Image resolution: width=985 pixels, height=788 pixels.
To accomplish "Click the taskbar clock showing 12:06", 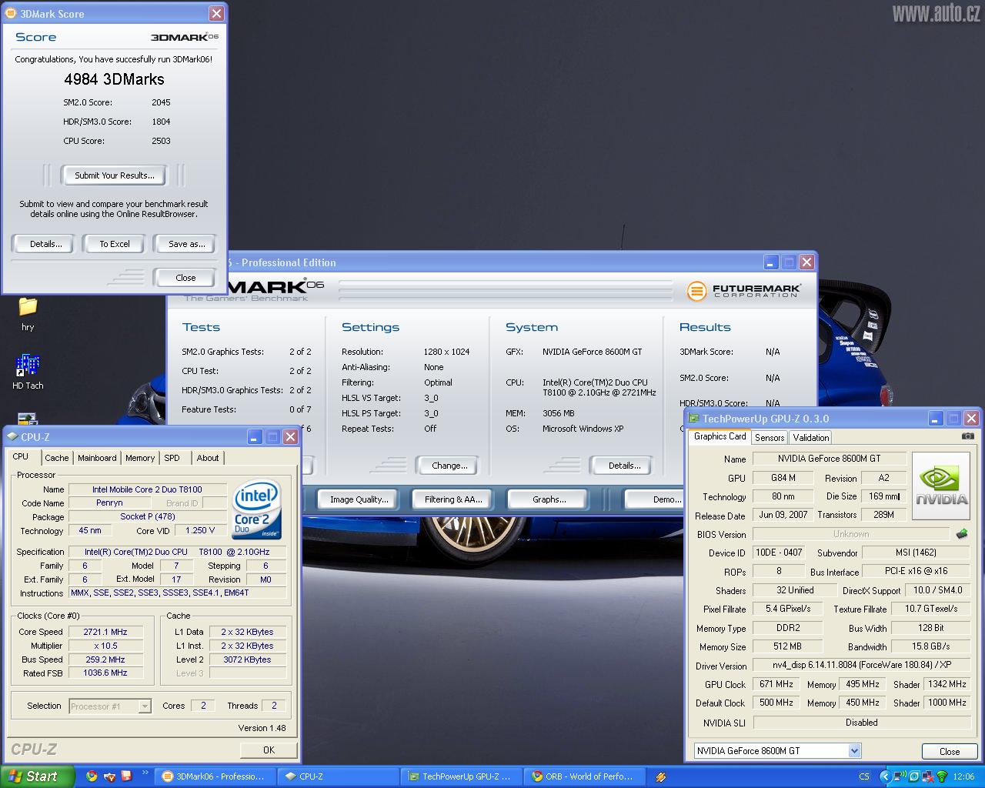I will [x=963, y=777].
